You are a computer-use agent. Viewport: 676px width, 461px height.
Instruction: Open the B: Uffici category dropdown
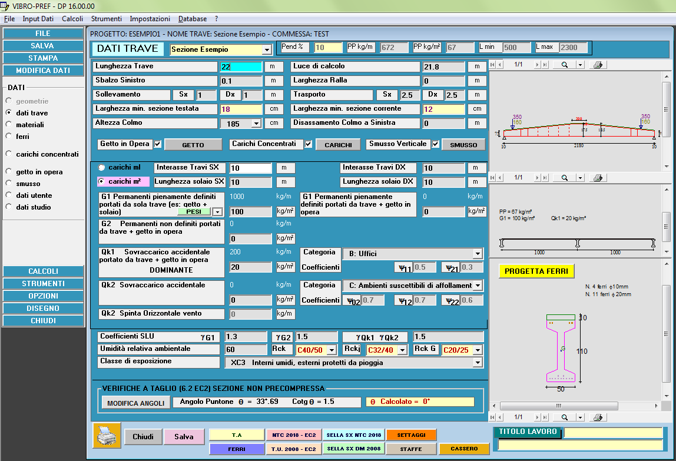[477, 254]
